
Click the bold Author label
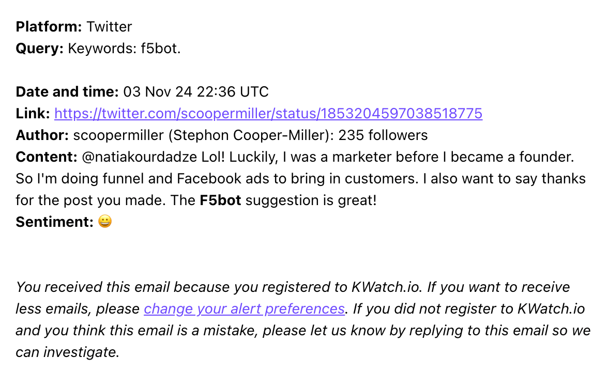[x=42, y=135]
